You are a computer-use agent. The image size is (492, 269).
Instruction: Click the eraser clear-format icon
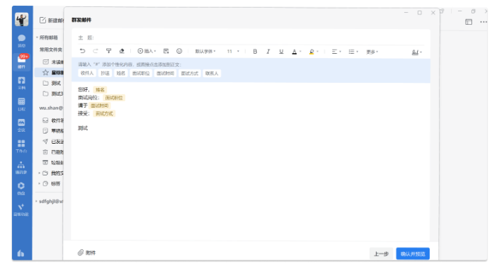[x=122, y=51]
